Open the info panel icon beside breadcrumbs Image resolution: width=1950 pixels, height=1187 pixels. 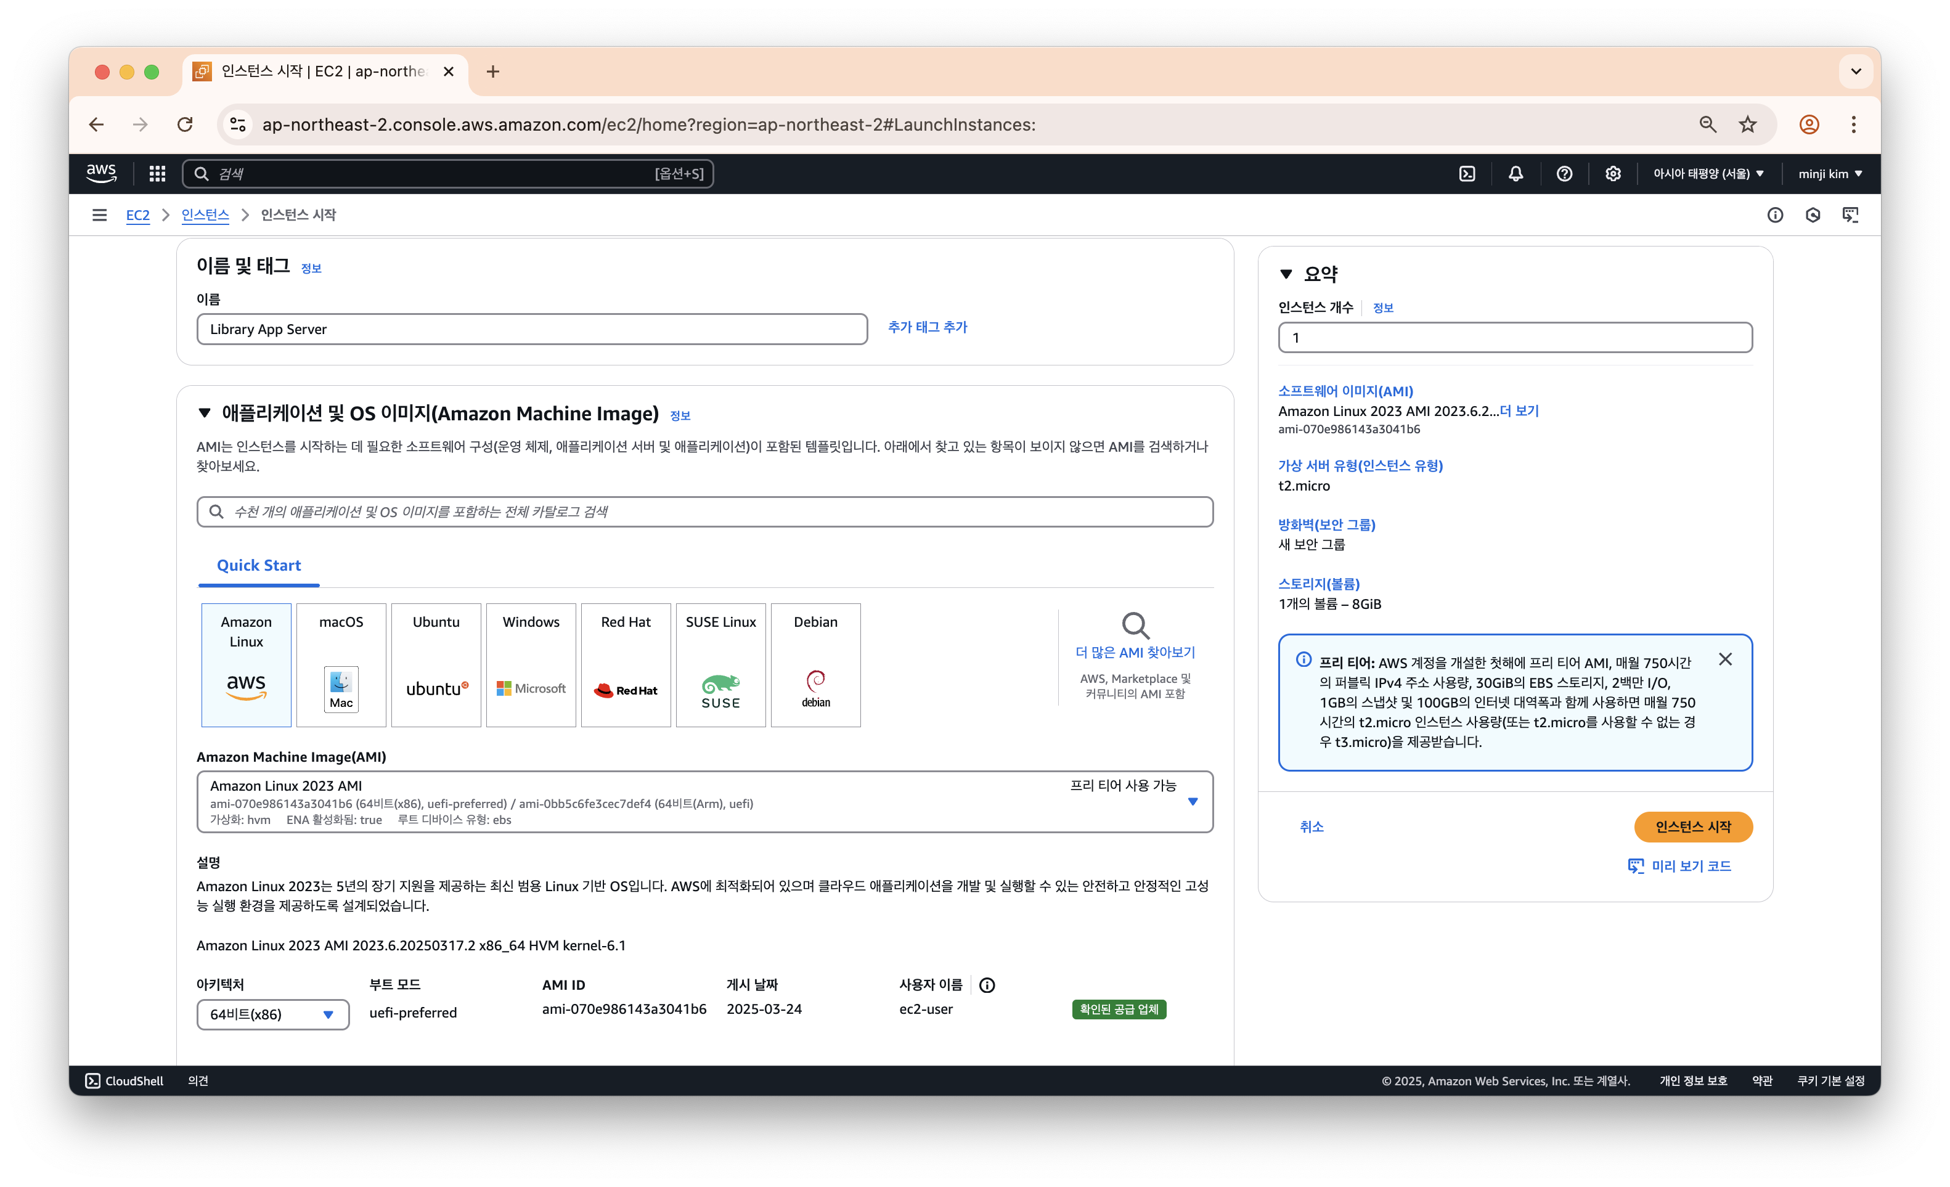[1775, 214]
